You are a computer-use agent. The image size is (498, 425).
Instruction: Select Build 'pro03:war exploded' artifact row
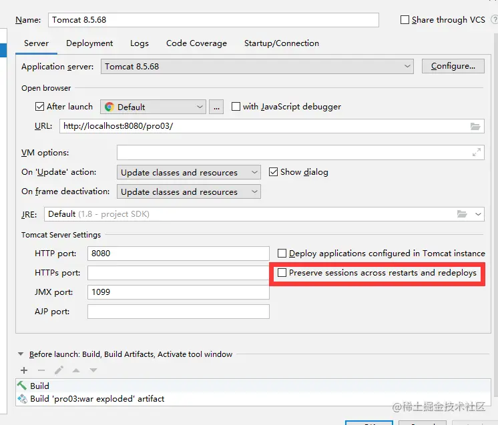click(x=253, y=399)
